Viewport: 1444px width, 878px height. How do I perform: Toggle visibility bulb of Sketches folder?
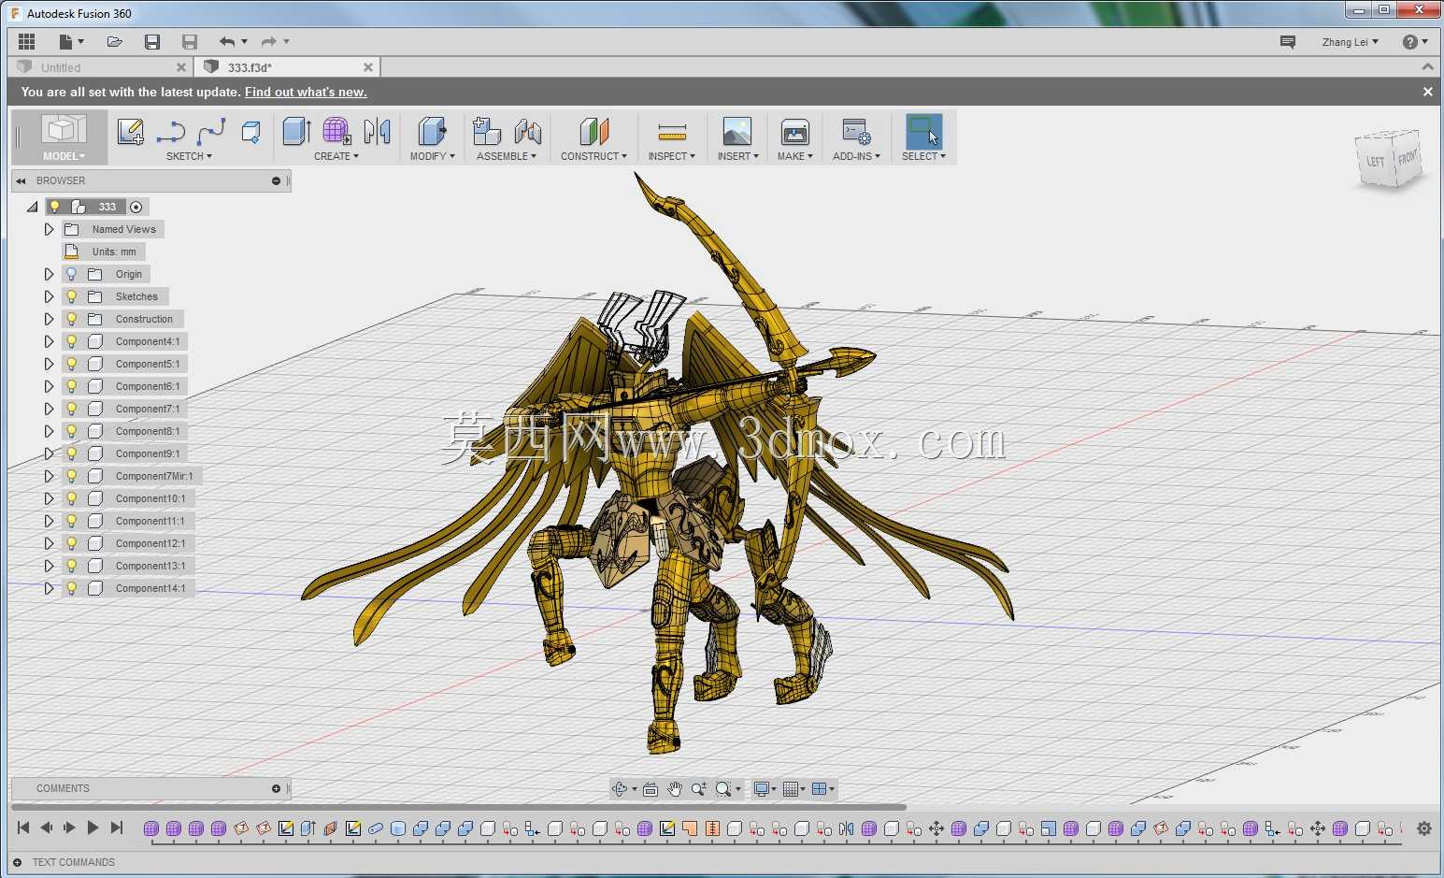pos(72,296)
